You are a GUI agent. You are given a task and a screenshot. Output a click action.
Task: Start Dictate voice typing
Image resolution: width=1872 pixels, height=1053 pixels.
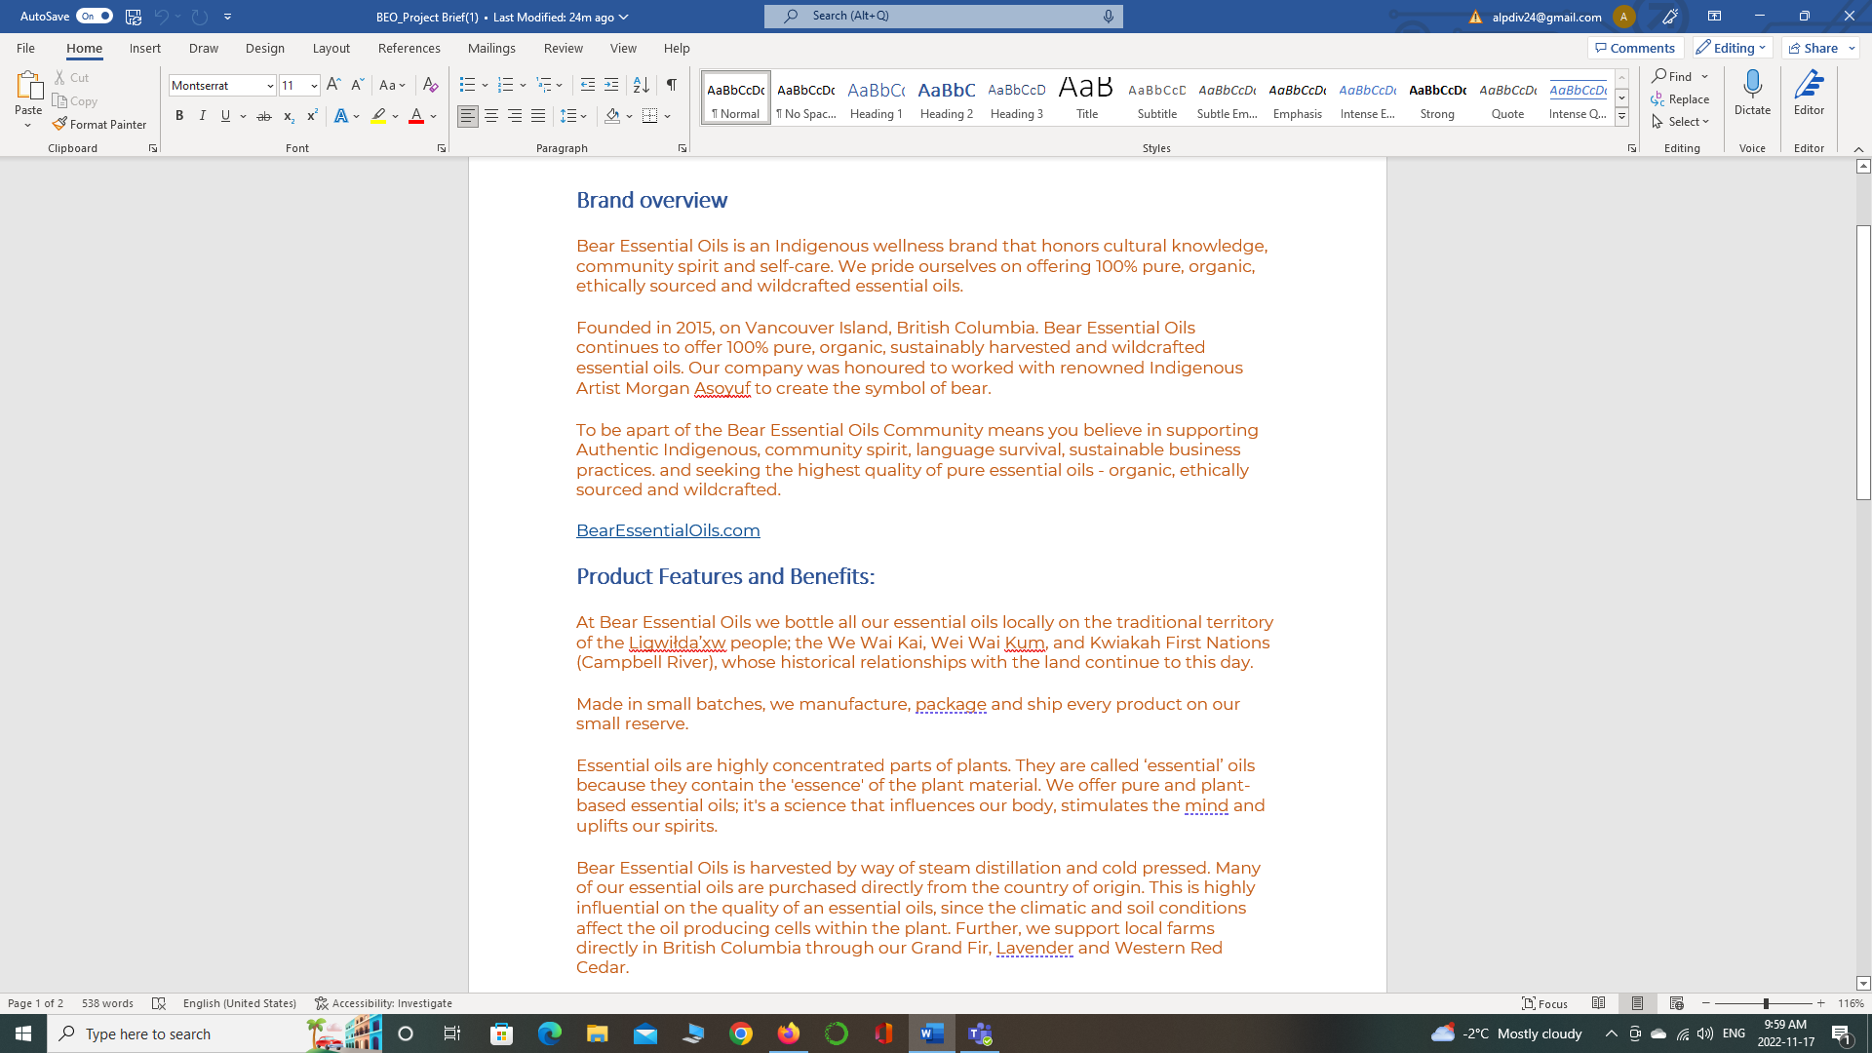pos(1752,93)
